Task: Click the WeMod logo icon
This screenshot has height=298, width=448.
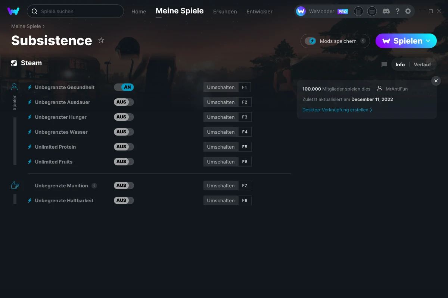Action: point(13,11)
